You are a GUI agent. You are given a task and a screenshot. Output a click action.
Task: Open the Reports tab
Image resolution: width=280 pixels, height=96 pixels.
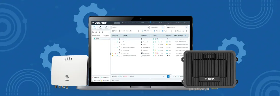pyautogui.click(x=186, y=23)
